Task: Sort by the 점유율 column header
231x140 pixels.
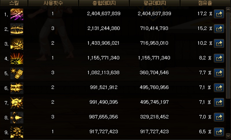Action: pyautogui.click(x=205, y=3)
